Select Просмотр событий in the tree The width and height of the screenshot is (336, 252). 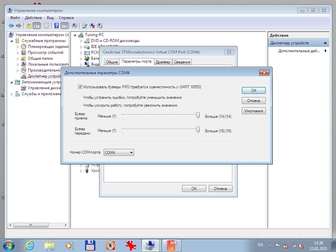tap(45, 52)
